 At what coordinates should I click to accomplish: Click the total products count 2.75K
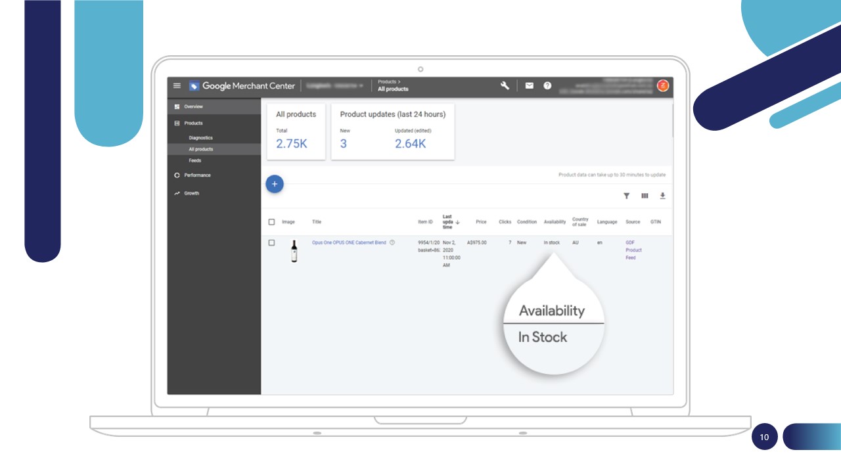coord(292,144)
